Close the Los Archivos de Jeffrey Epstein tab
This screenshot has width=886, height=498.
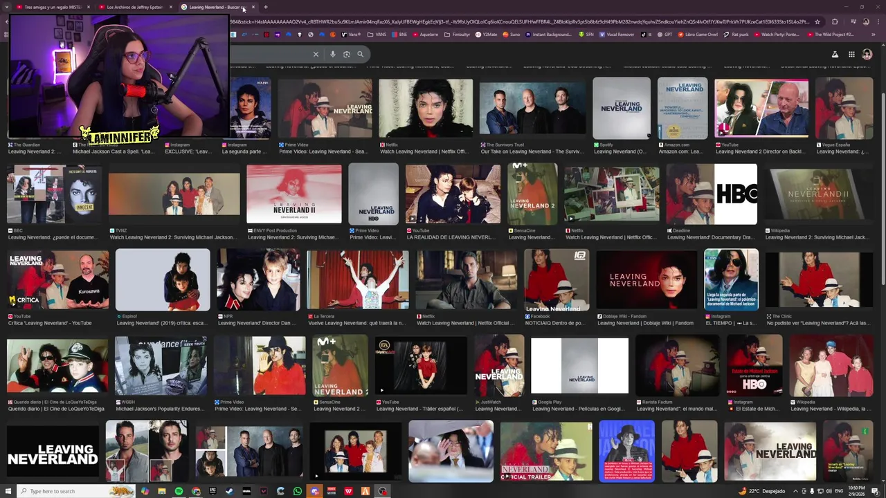[171, 7]
